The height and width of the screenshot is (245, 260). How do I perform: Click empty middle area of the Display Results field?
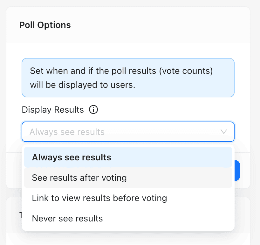coord(159,132)
